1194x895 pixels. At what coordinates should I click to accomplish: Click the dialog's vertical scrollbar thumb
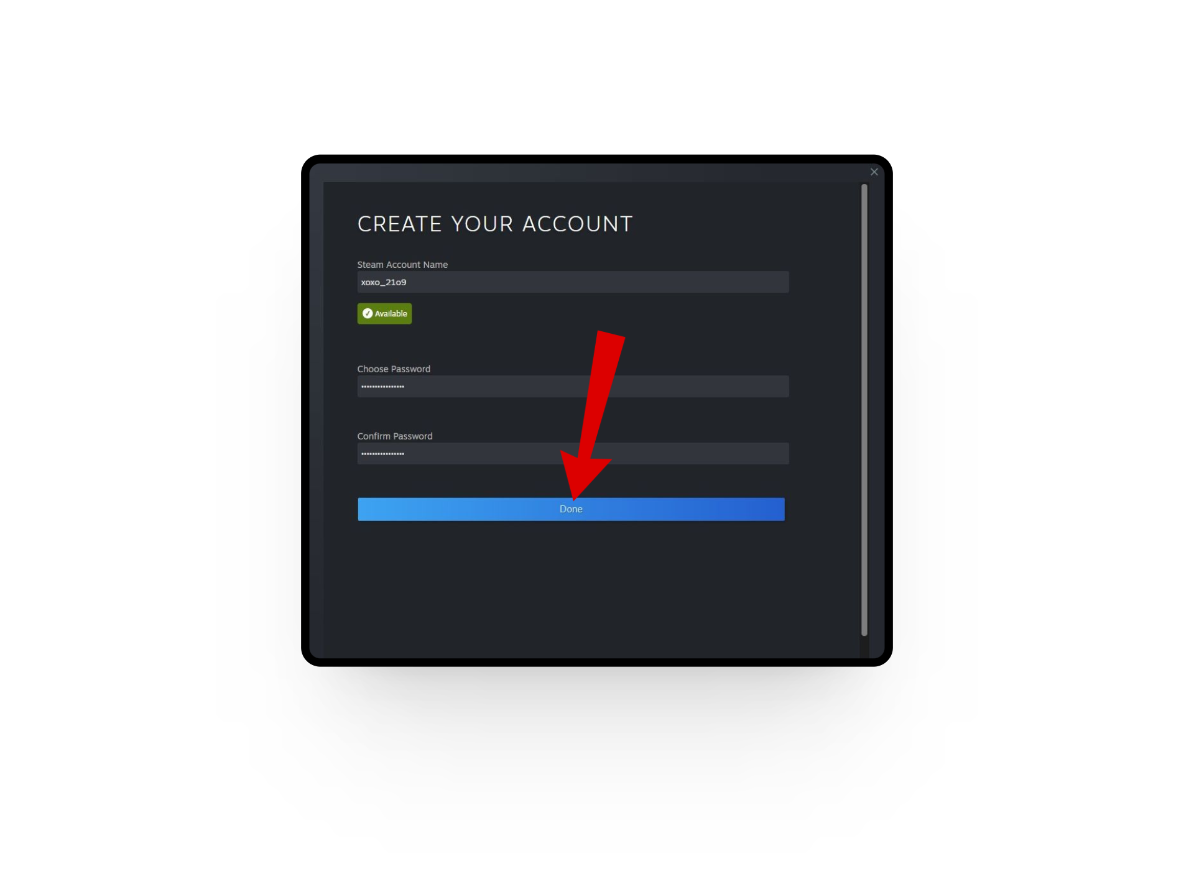tap(864, 410)
